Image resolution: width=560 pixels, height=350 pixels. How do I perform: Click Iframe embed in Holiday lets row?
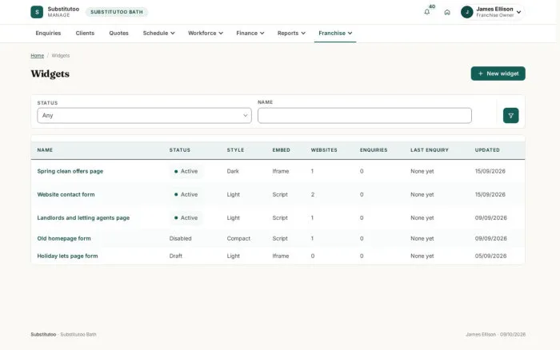pyautogui.click(x=281, y=256)
